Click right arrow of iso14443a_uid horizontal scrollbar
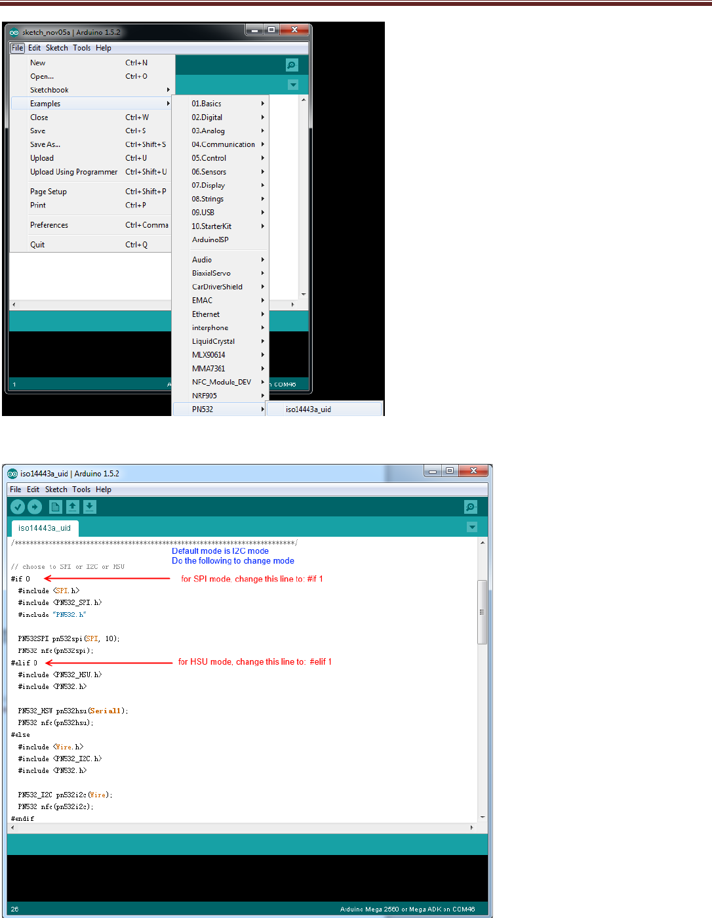712x918 pixels. 471,828
